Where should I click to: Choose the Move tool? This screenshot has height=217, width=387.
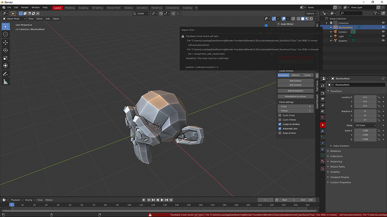pyautogui.click(x=6, y=43)
